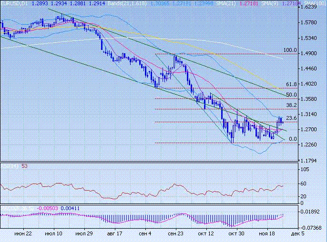Click the сен 23 date marker
327x242 pixels.
click(x=176, y=234)
